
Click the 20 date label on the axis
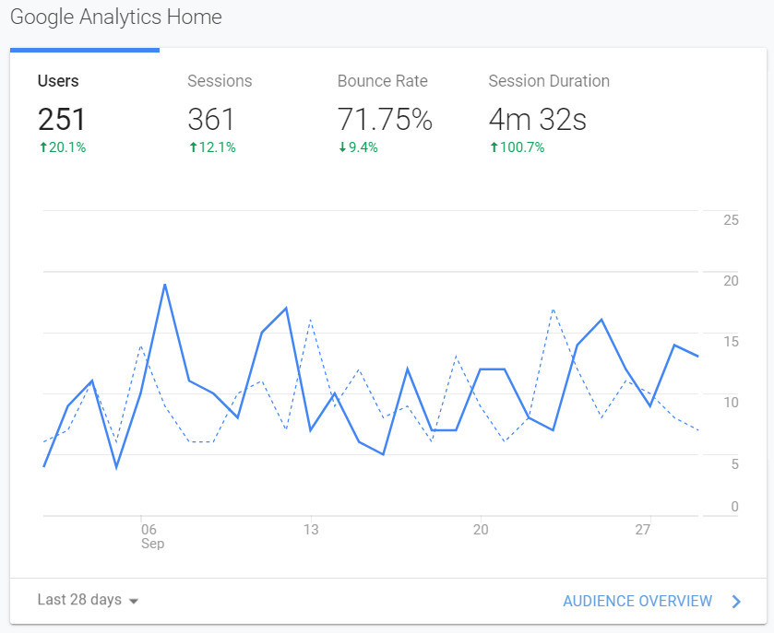(481, 530)
